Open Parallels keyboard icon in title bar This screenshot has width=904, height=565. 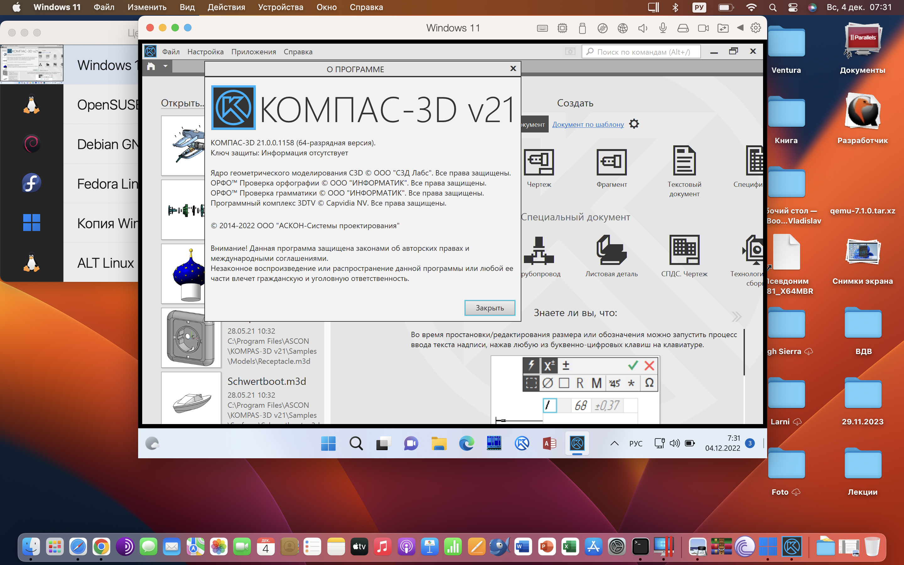coord(542,28)
